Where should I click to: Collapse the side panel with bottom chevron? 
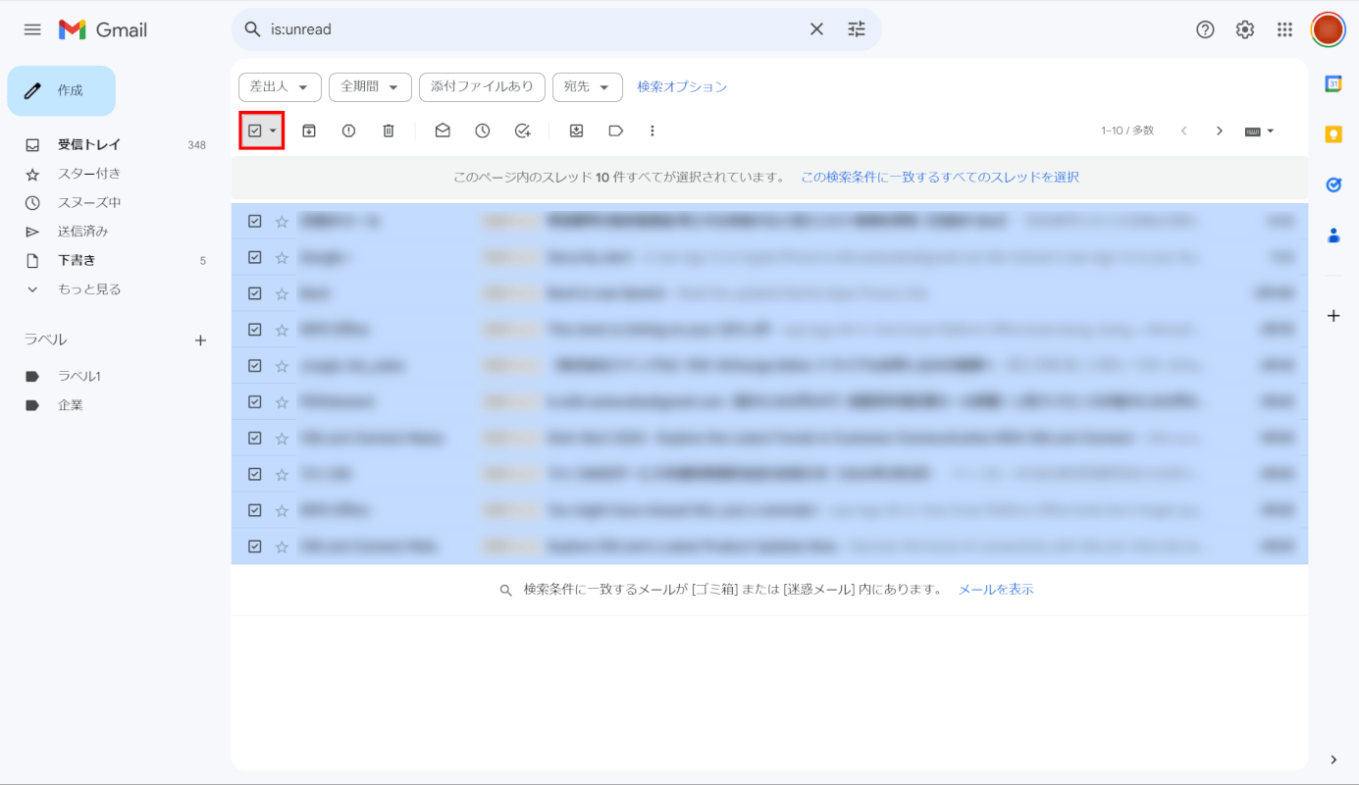click(1333, 759)
